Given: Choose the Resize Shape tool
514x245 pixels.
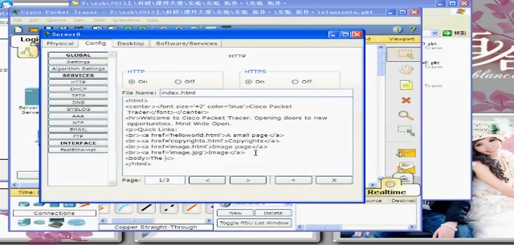Looking at the screenshot, I should [x=406, y=130].
